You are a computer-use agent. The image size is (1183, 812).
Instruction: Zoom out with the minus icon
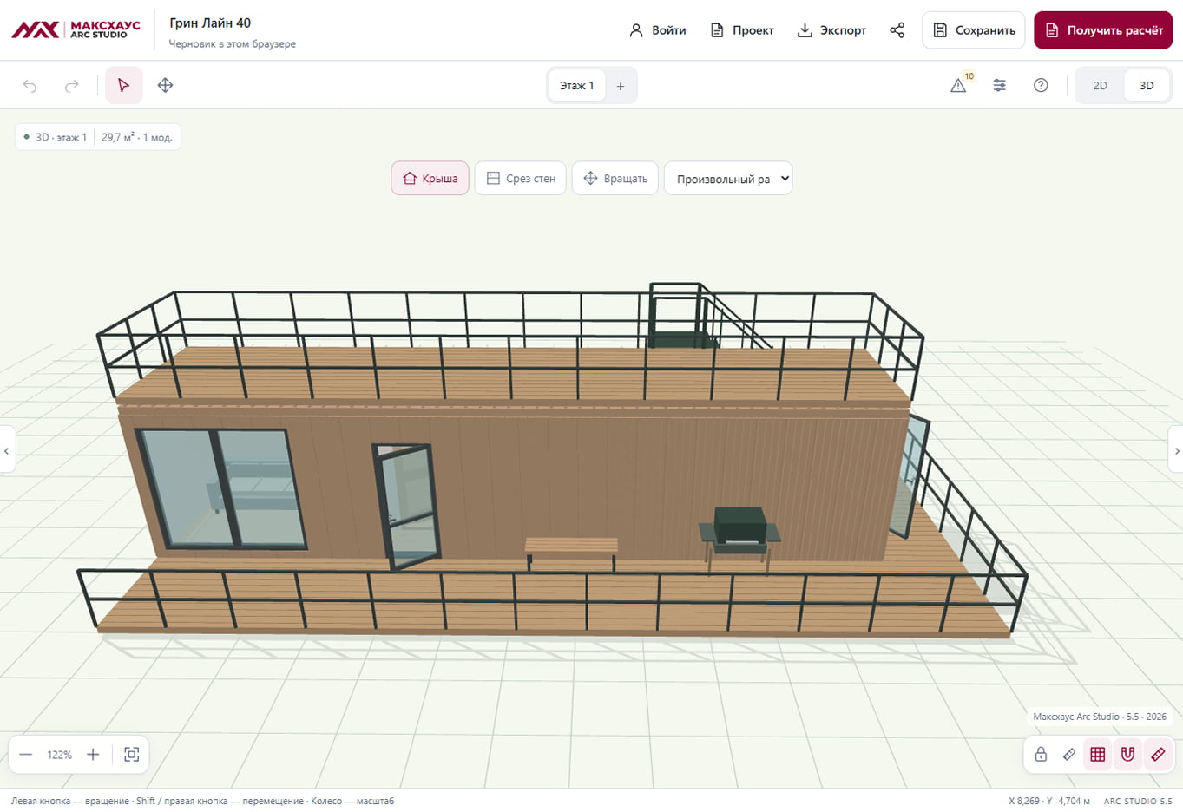click(x=26, y=755)
